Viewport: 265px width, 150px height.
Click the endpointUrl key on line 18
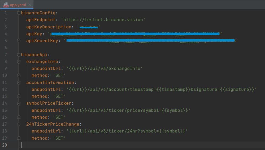coord(46,131)
